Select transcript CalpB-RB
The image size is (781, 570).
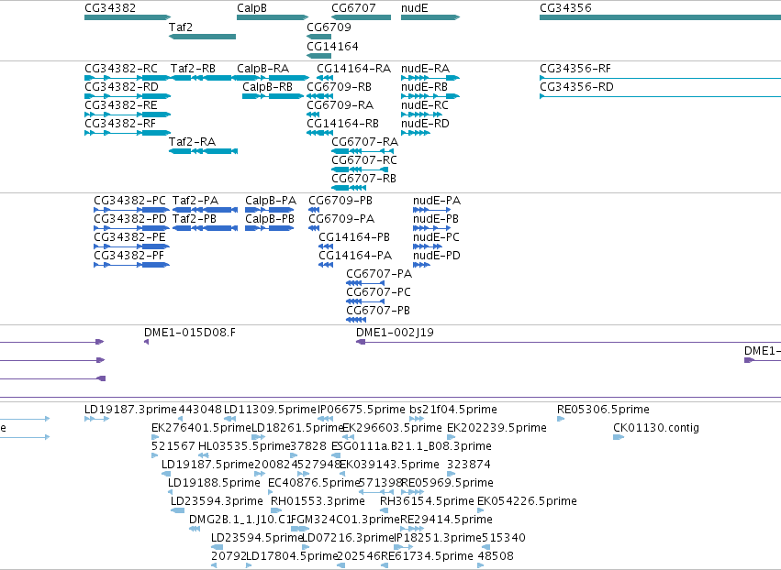click(x=273, y=96)
